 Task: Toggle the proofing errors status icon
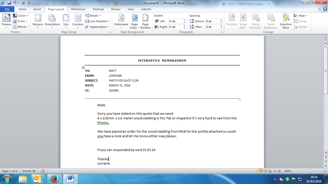coord(43,171)
